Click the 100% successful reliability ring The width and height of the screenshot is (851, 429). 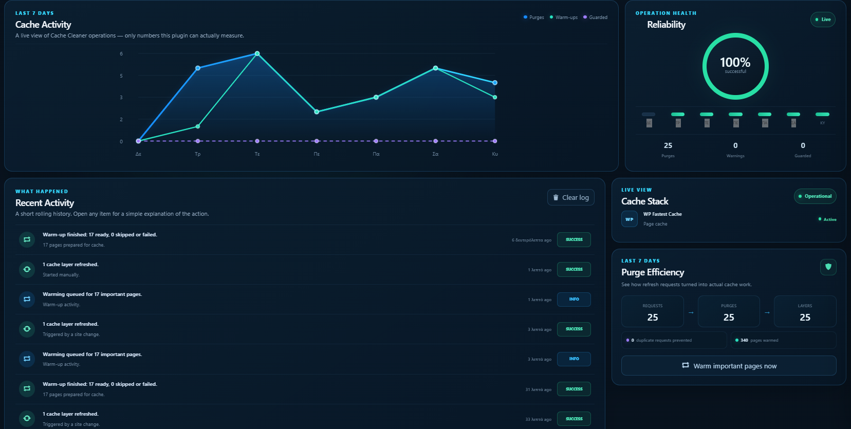(735, 66)
